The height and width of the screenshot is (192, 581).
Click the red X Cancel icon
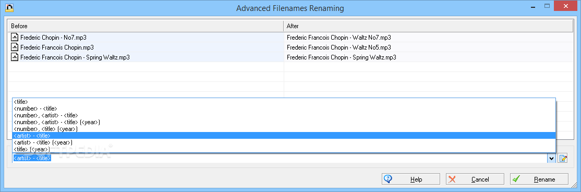(x=452, y=179)
